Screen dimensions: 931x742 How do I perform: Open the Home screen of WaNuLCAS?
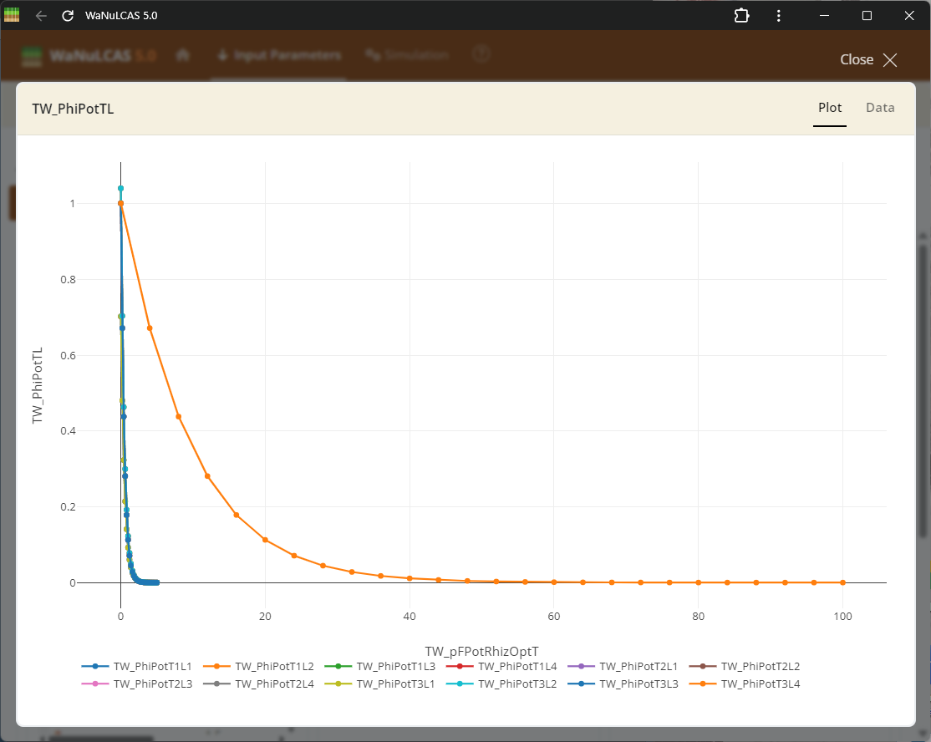pos(182,56)
